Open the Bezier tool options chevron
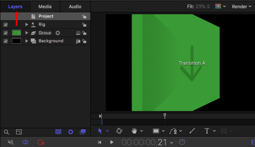The image size is (255, 147). tap(180, 131)
